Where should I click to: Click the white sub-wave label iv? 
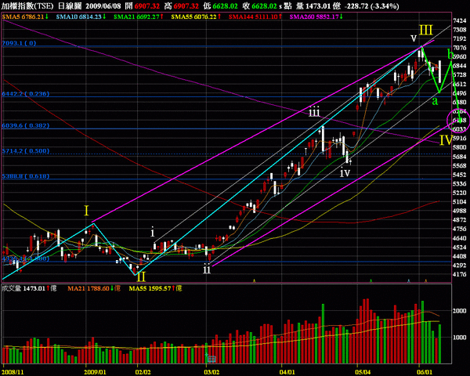345,172
